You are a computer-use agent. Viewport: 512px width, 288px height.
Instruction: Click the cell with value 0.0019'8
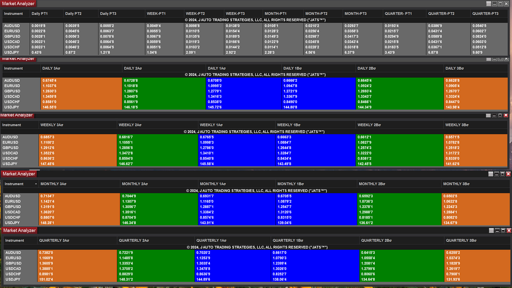pyautogui.click(x=47, y=26)
